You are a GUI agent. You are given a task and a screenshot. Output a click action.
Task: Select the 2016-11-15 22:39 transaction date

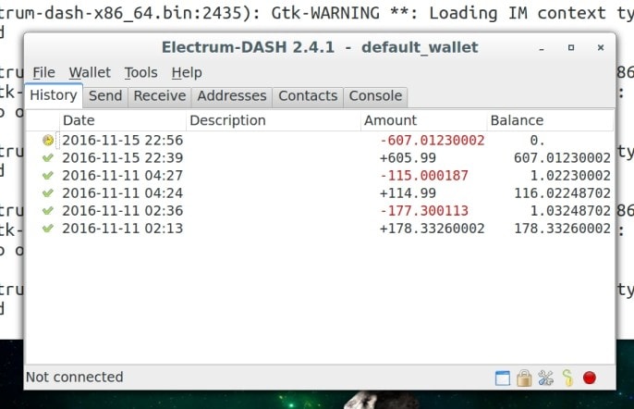[123, 158]
